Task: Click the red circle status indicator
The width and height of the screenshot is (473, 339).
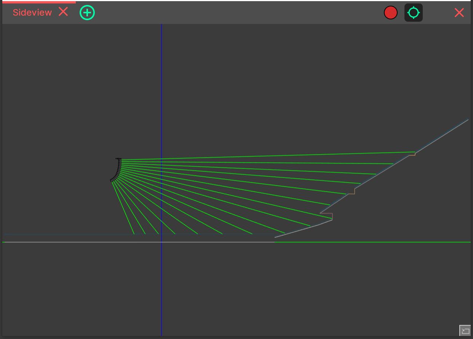Action: click(391, 13)
